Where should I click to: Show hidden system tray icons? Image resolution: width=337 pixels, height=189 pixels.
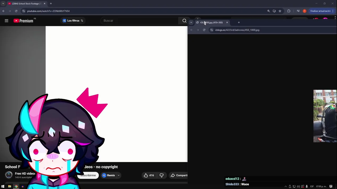(x=286, y=186)
